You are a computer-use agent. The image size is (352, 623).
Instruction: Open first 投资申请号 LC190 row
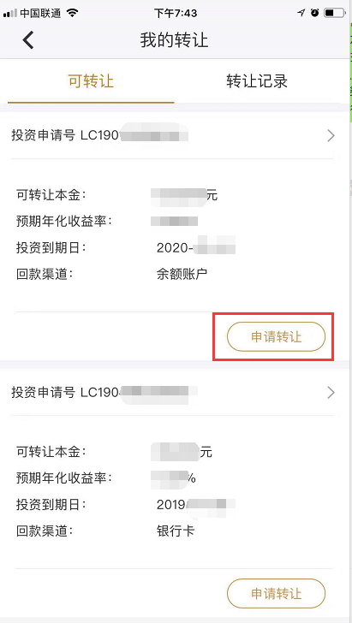tap(172, 136)
